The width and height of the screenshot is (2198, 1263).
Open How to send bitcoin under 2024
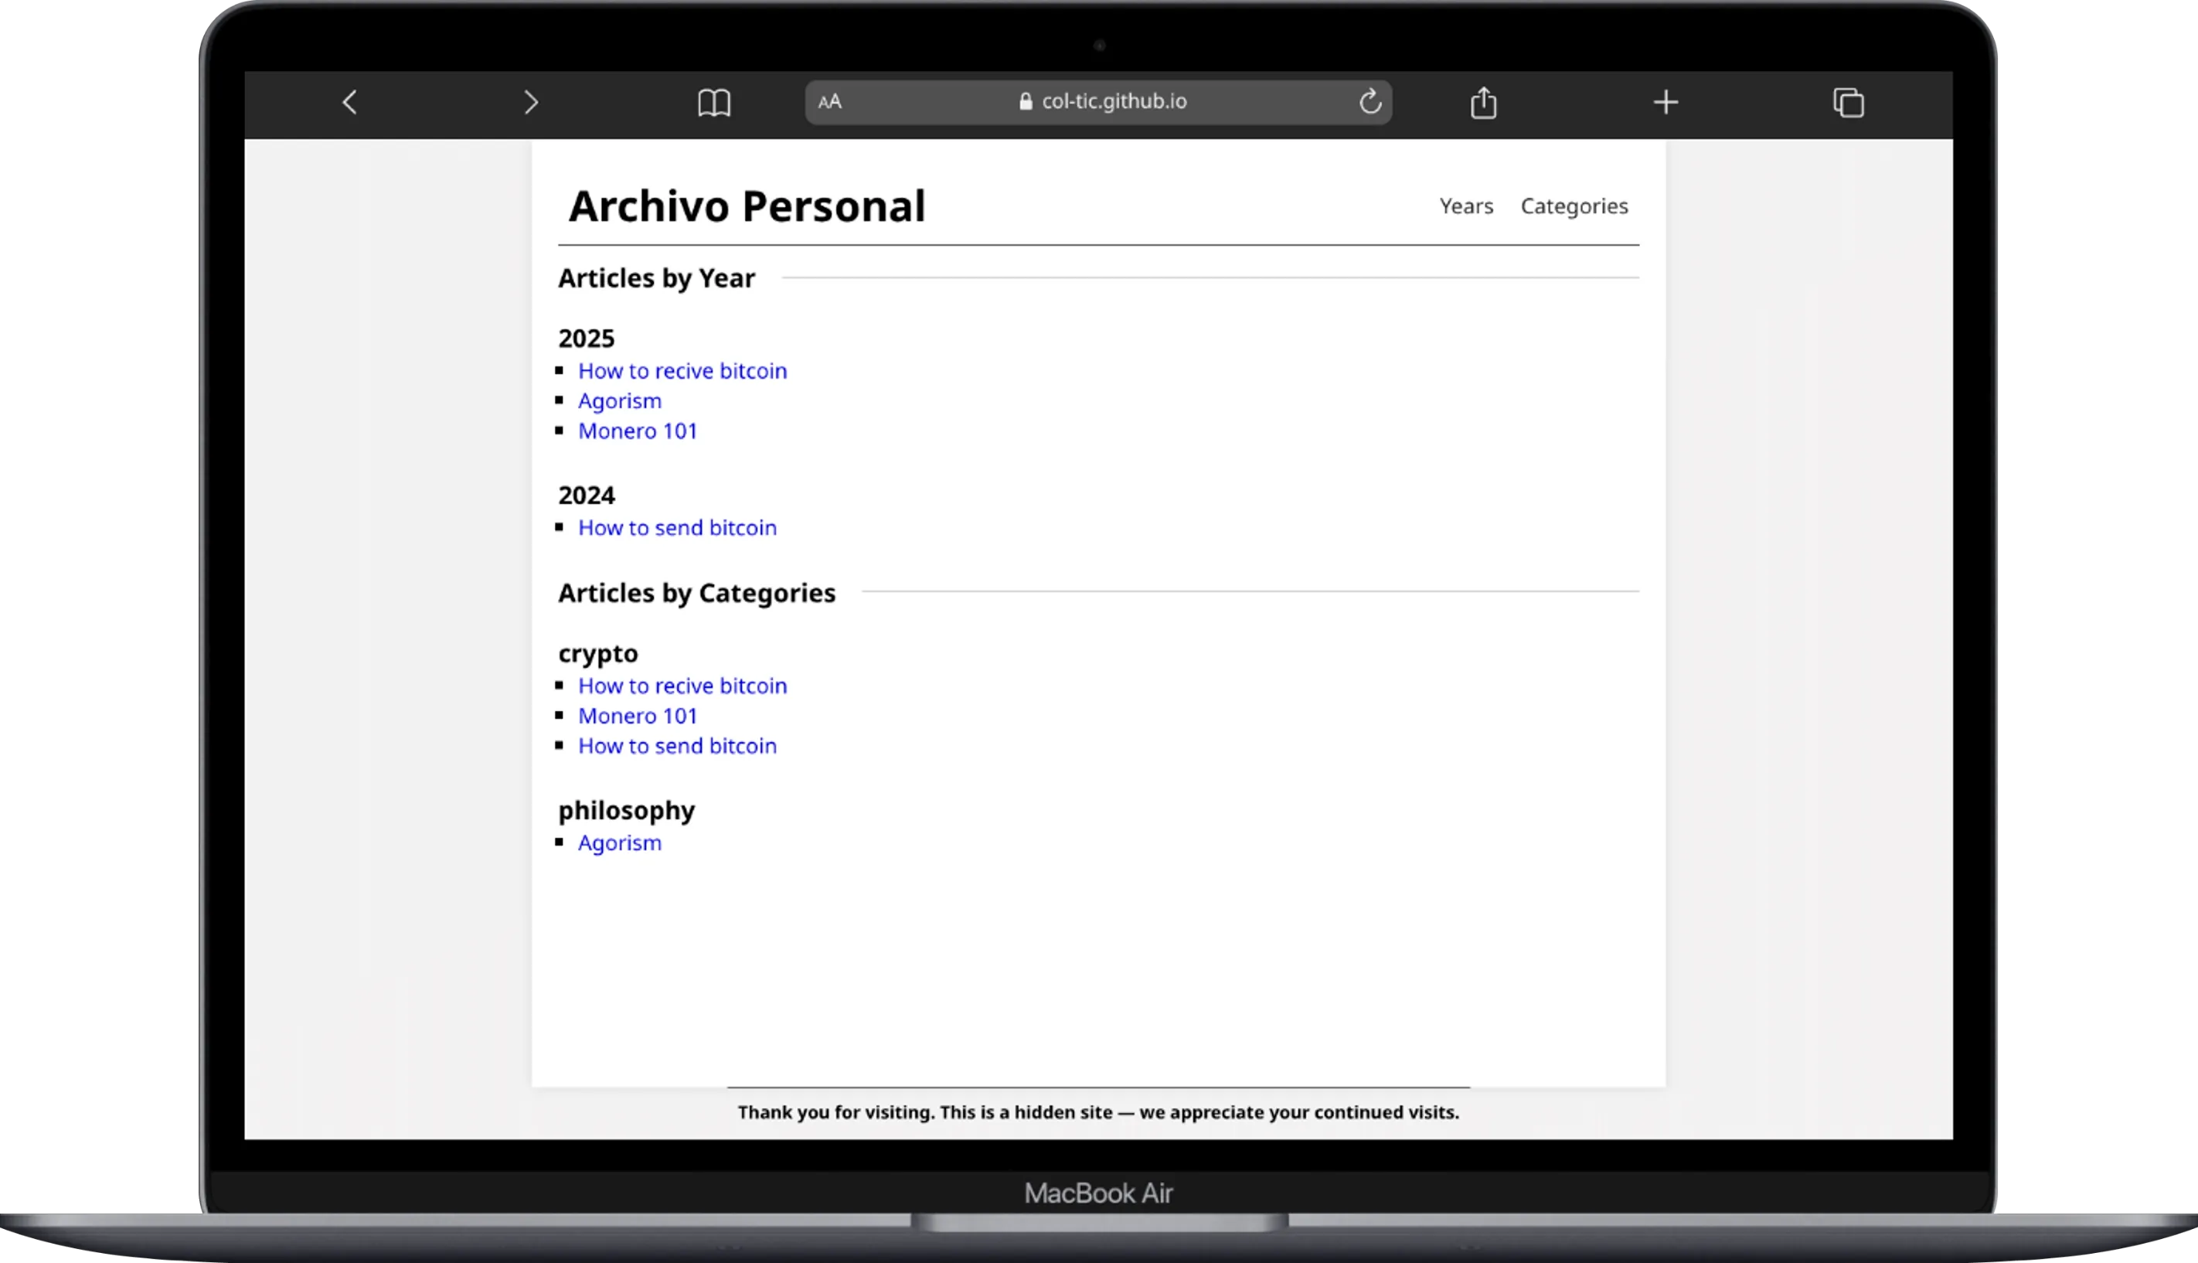[x=677, y=528]
